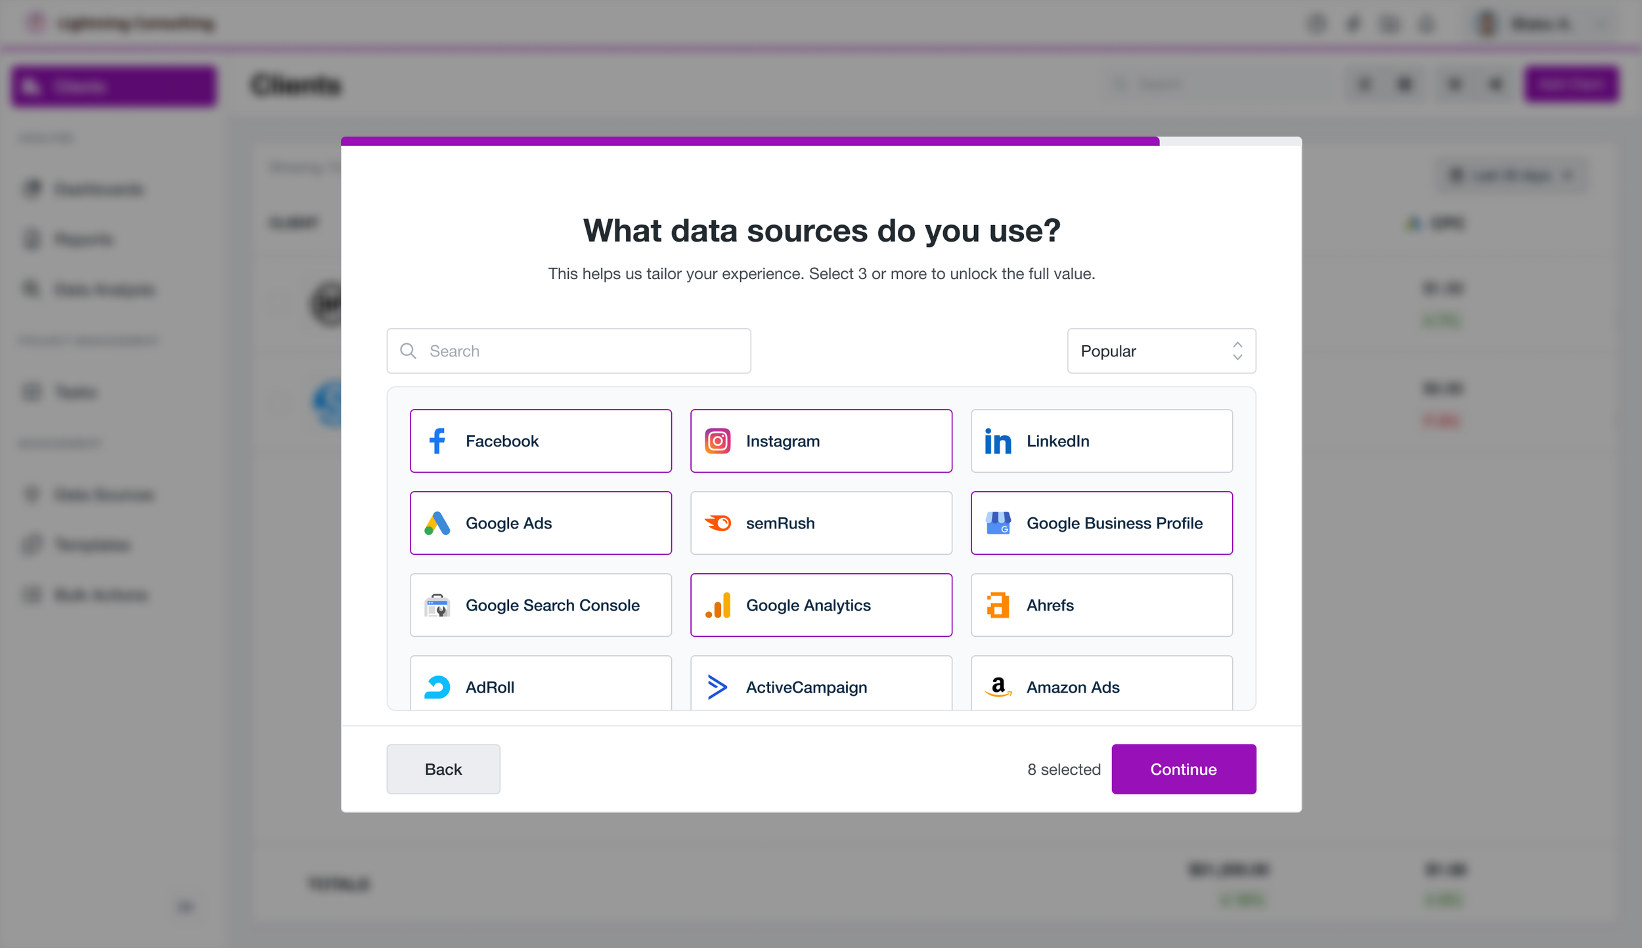Screen dimensions: 1642x948
Task: Click the Instagram logo icon
Action: coord(717,441)
